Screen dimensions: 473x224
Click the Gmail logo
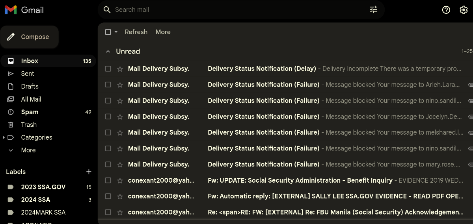[x=24, y=10]
